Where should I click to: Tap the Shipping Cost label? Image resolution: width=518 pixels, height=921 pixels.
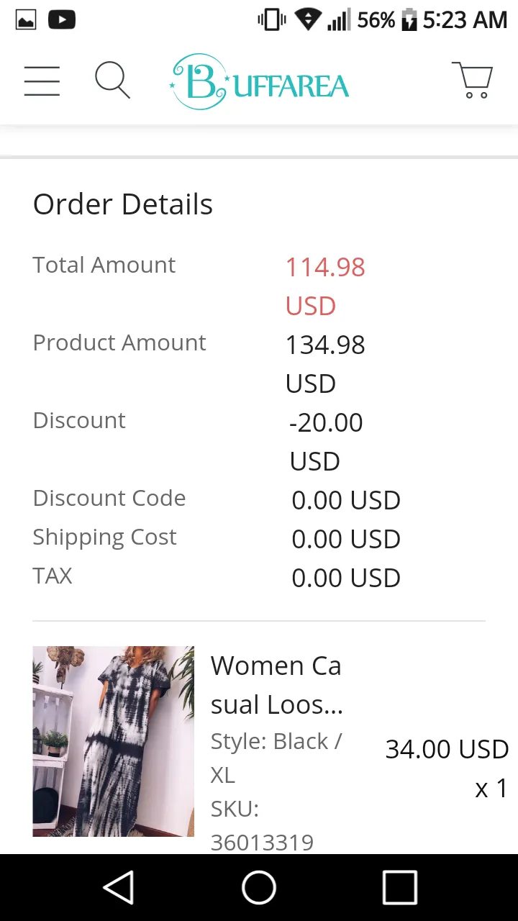pos(104,538)
